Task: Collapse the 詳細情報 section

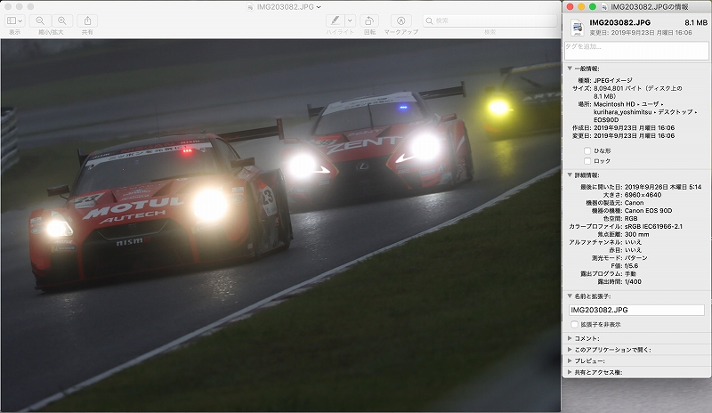Action: [570, 175]
